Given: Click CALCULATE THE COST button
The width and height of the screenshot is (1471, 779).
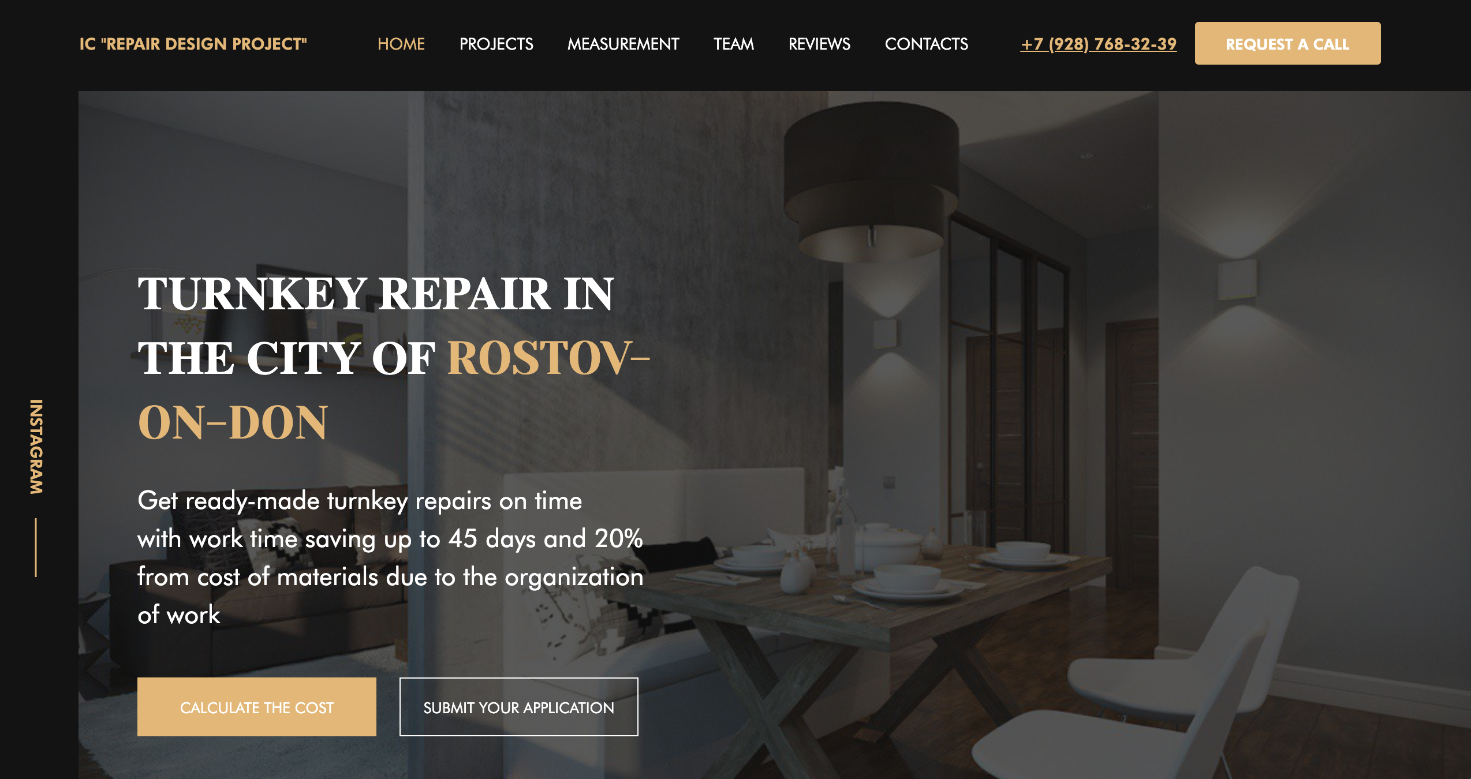Looking at the screenshot, I should click(257, 707).
